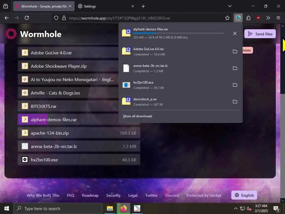The width and height of the screenshot is (285, 214).
Task: Cancel the alphant-demos-files.rar download
Action: pyautogui.click(x=235, y=33)
